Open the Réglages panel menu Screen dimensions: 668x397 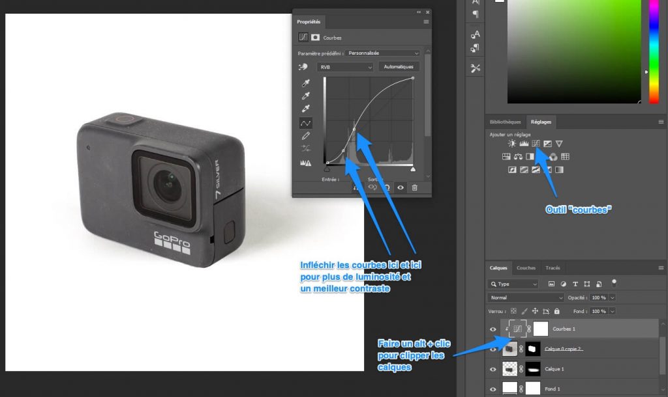tap(661, 122)
